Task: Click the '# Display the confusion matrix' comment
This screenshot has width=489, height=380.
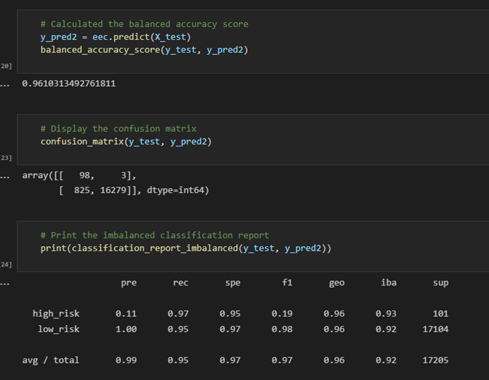Action: [x=118, y=129]
